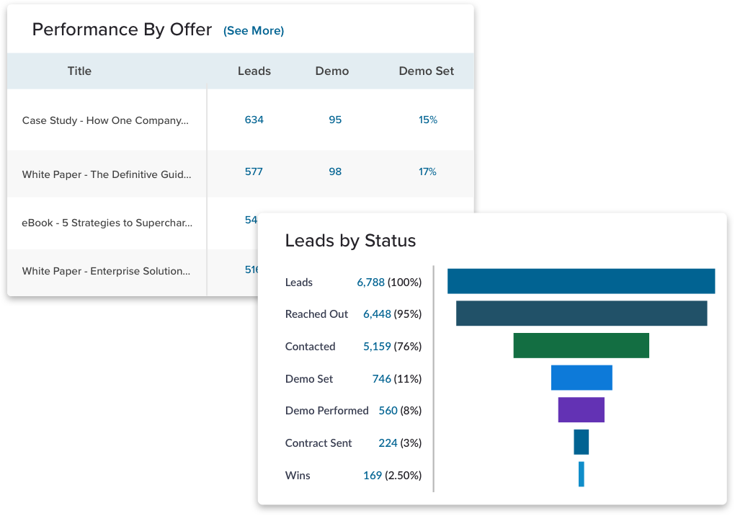Image resolution: width=735 pixels, height=516 pixels.
Task: Click the Demo Set count 746
Action: tap(381, 378)
